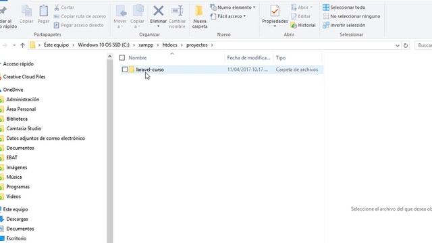Click the Cambiar nombre icon
The width and height of the screenshot is (432, 243).
[177, 11]
